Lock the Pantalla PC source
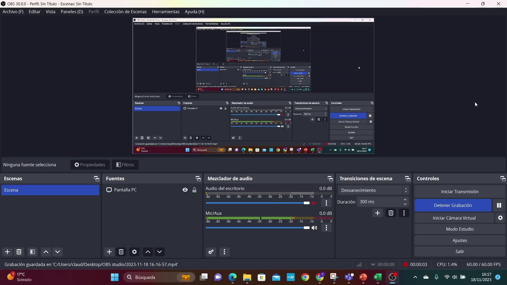 [194, 190]
